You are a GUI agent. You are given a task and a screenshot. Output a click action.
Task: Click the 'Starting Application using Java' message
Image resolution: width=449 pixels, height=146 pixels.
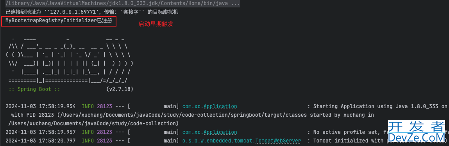click(380, 107)
